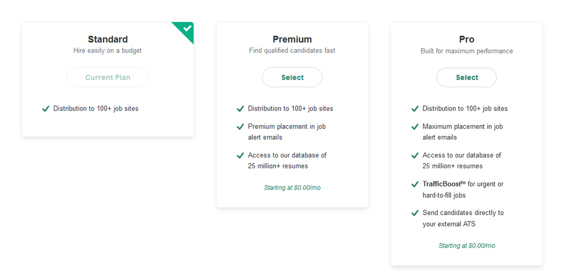
Task: Click the Standard plan title
Action: pyautogui.click(x=108, y=40)
